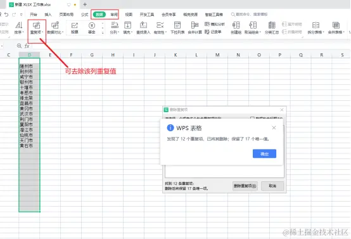
Task: Expand the 拆分表格 dropdown arrow
Action: [323, 32]
